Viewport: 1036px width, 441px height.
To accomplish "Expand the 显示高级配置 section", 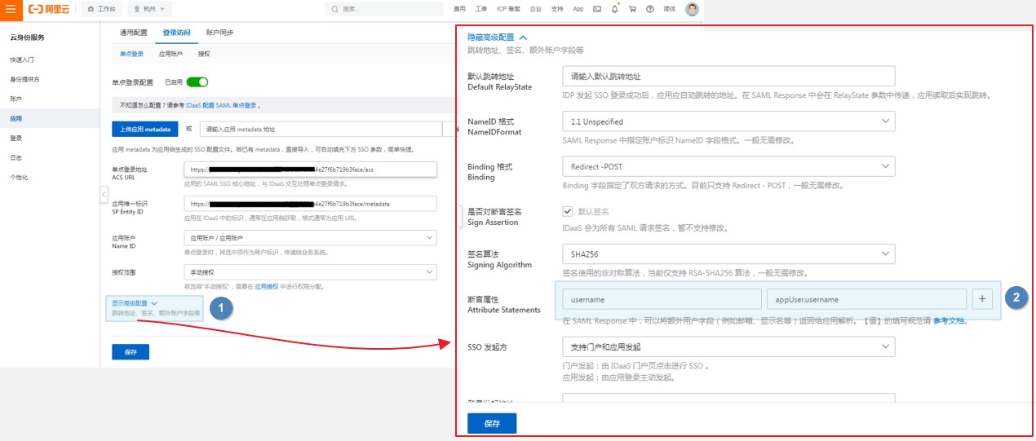I will (135, 302).
